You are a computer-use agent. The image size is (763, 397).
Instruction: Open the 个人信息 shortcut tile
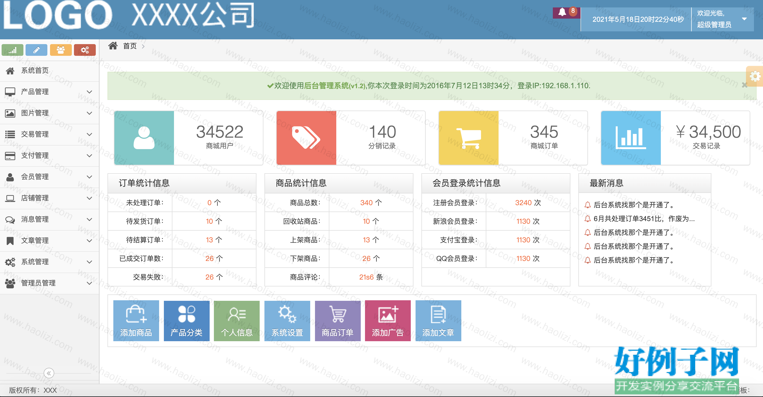pyautogui.click(x=237, y=321)
